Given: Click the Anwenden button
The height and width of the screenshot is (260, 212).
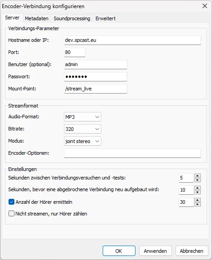Looking at the screenshot, I should [x=155, y=251].
